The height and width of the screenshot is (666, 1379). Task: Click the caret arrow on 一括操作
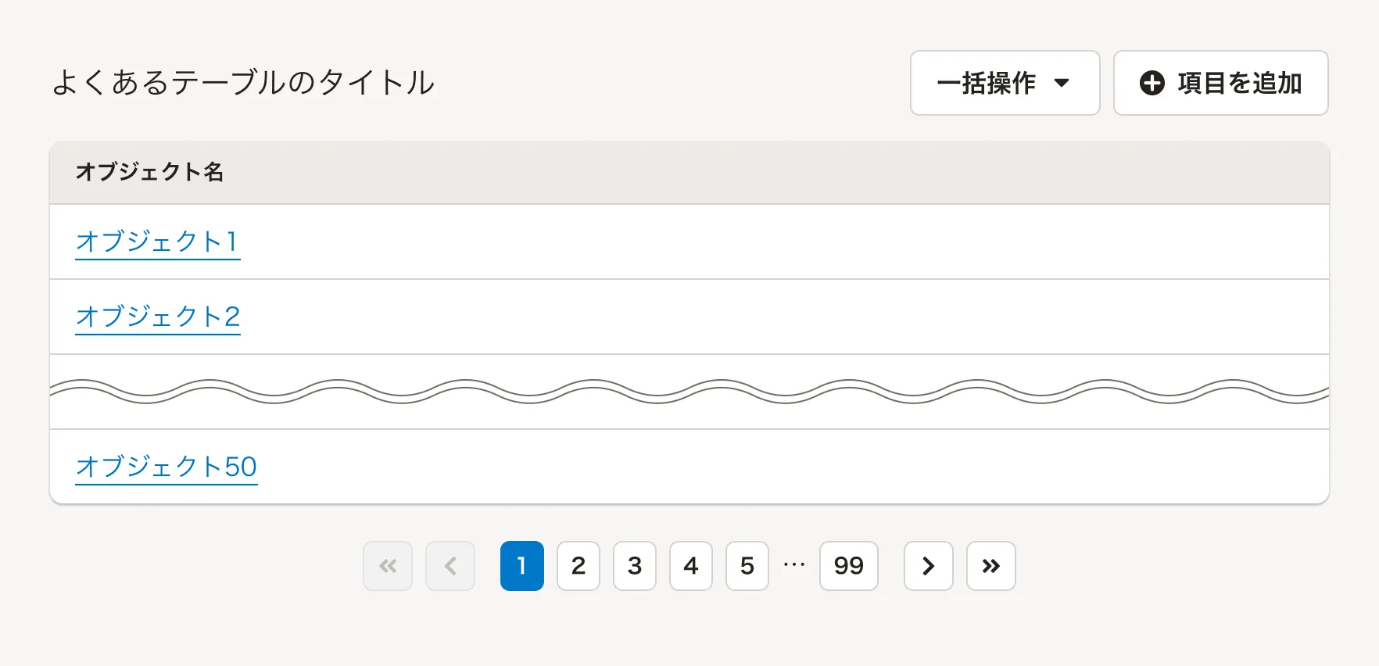coord(1062,83)
